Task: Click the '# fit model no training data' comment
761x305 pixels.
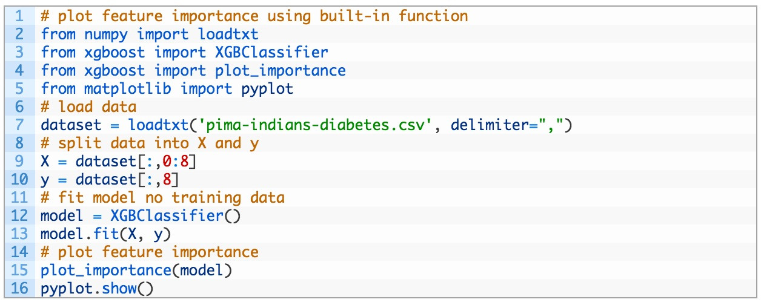Action: (162, 198)
